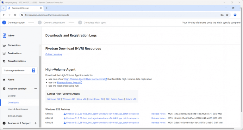Screen dimensions: 243x130
Task: Click the password key icon in address bar
Action: 222,15
